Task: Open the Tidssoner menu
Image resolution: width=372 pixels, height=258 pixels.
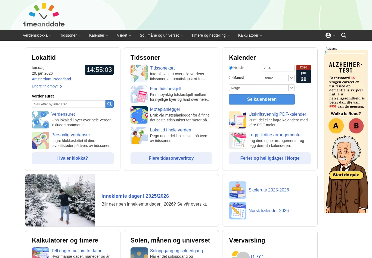Action: tap(70, 35)
